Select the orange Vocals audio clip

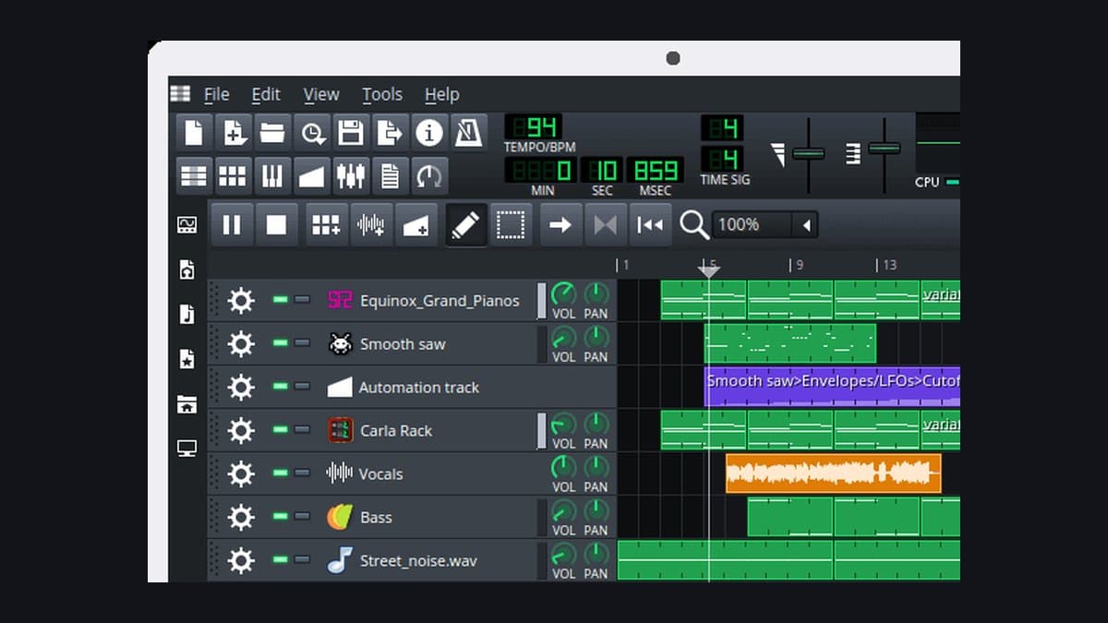click(833, 473)
